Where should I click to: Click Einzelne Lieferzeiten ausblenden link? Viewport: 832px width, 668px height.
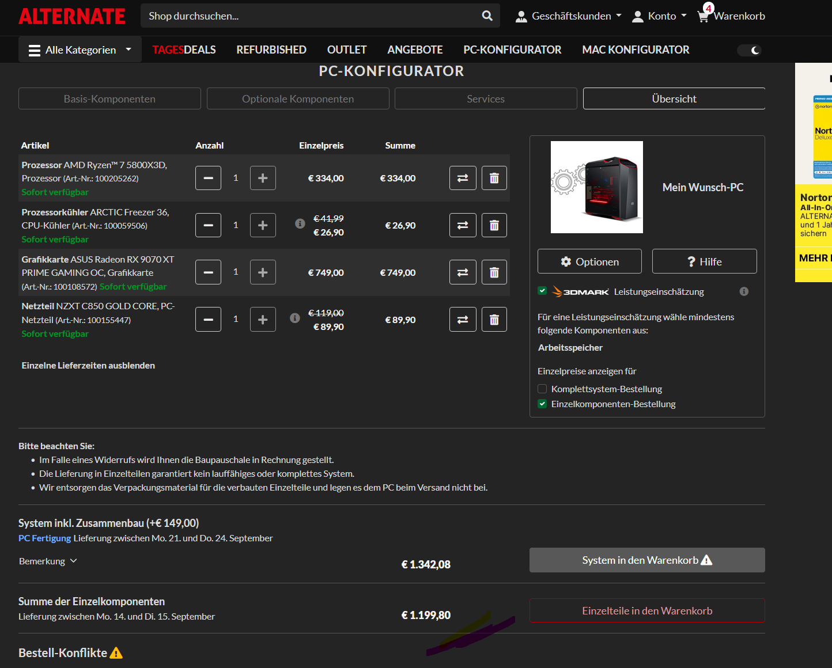pyautogui.click(x=88, y=365)
